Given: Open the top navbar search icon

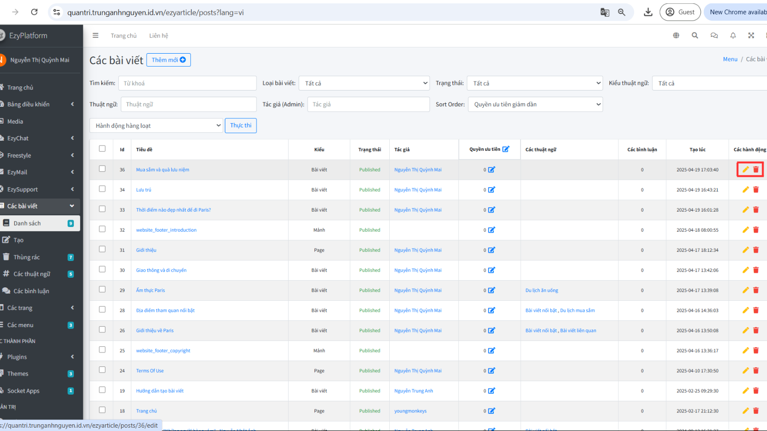Looking at the screenshot, I should [695, 35].
